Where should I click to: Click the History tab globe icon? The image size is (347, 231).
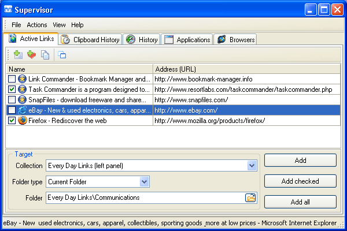[x=131, y=40]
